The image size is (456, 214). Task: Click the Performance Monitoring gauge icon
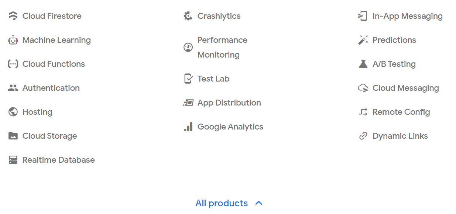pos(188,47)
